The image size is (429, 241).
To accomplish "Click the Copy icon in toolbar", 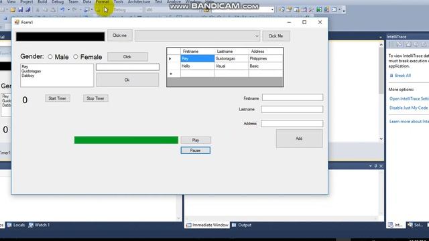I will tap(46, 10).
